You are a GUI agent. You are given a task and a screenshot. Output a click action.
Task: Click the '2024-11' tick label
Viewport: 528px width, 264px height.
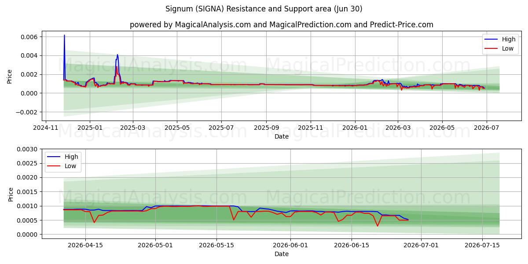pyautogui.click(x=46, y=128)
